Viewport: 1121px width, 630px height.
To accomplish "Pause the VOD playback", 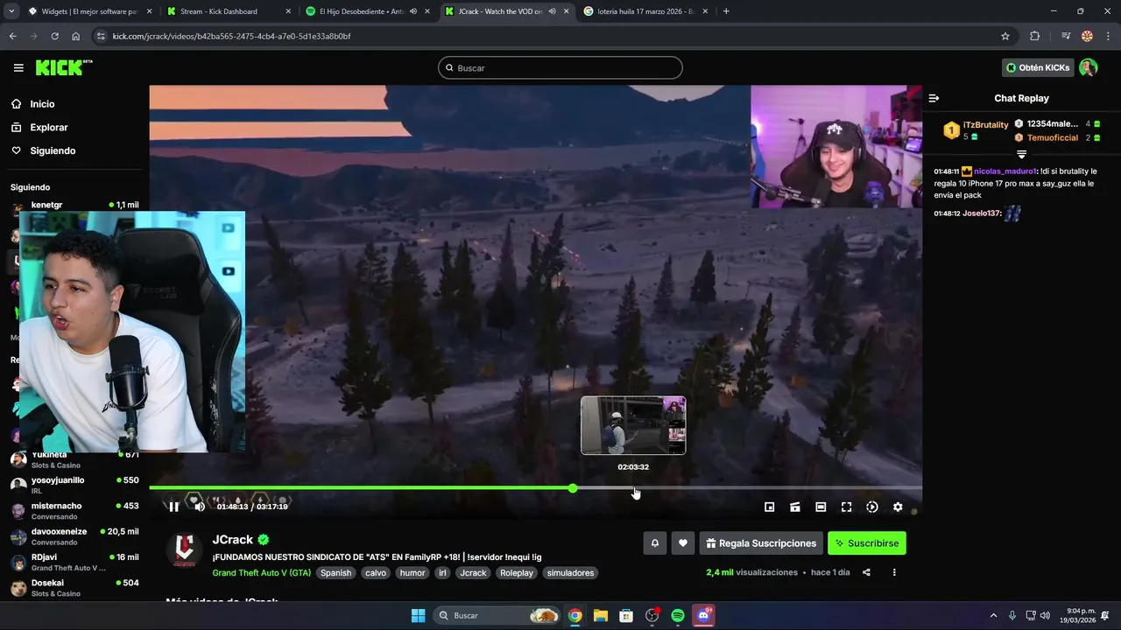I will click(174, 507).
